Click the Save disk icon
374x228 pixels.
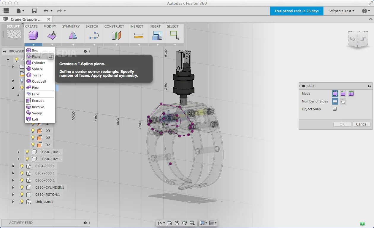tap(34, 11)
